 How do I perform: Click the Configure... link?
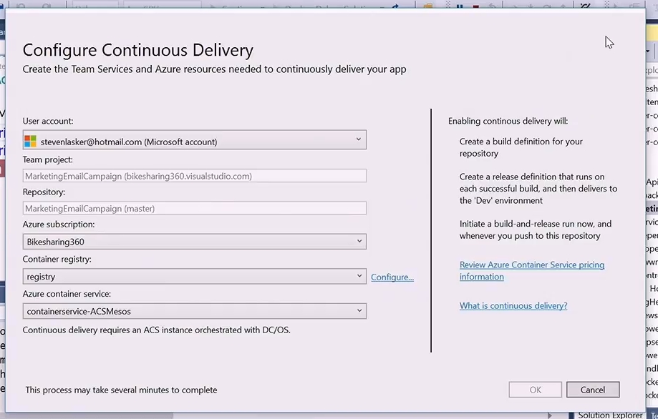pyautogui.click(x=392, y=277)
